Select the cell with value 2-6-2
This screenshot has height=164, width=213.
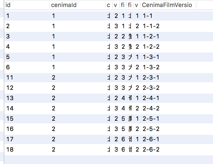[x=151, y=150]
